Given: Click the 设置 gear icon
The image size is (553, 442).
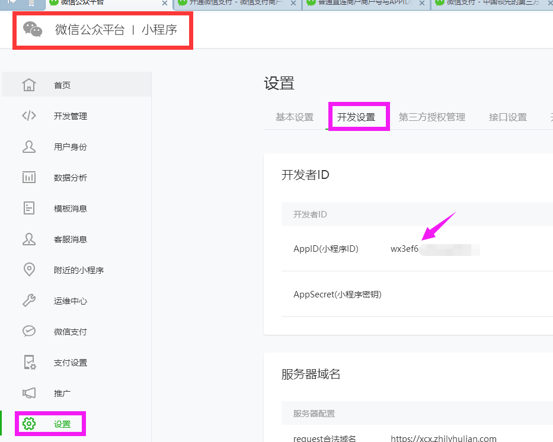Looking at the screenshot, I should point(29,424).
